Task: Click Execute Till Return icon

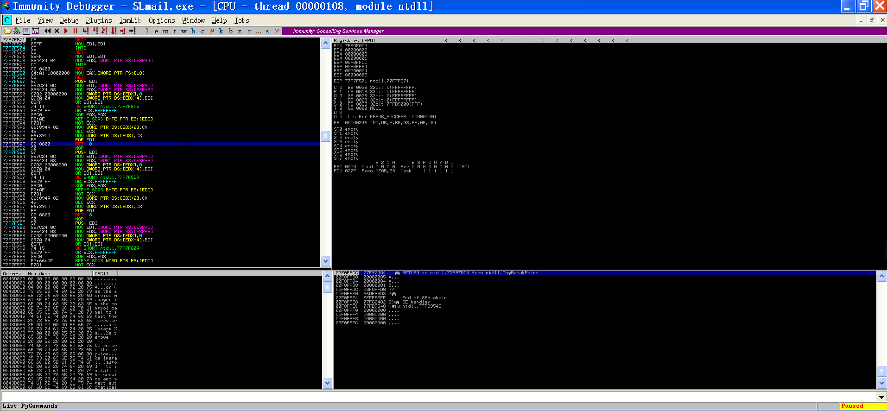Action: pyautogui.click(x=123, y=31)
